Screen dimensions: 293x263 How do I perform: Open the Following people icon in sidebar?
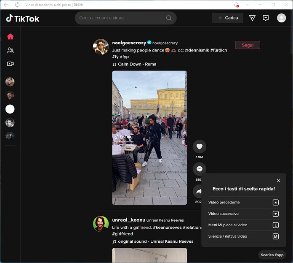10,50
